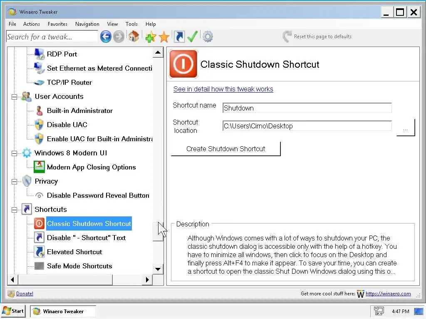
Task: Add tweak to favorites (green plus star)
Action: 151,37
